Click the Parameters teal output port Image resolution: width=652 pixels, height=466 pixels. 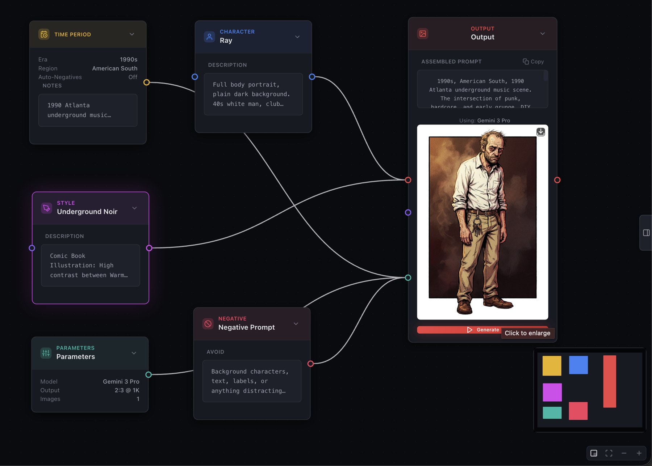coord(149,374)
